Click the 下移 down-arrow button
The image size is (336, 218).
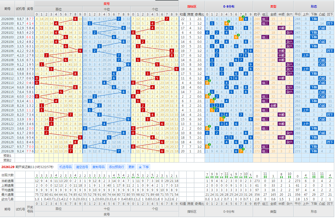[x=144, y=167]
